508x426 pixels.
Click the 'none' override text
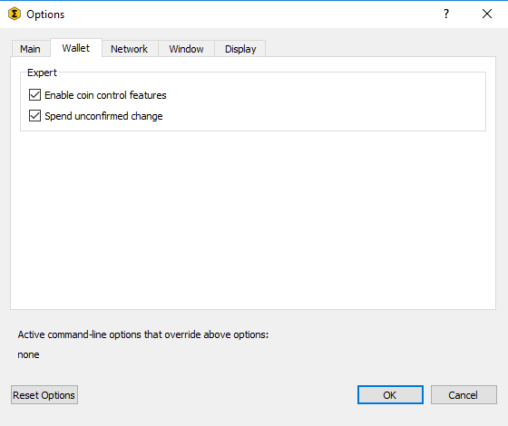tap(28, 354)
